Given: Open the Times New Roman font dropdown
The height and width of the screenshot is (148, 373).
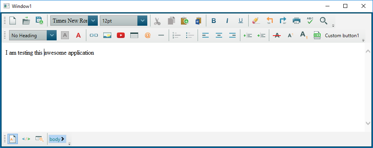Looking at the screenshot, I should [x=93, y=21].
